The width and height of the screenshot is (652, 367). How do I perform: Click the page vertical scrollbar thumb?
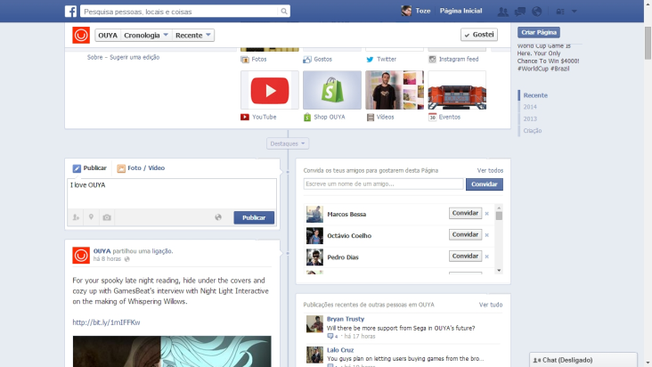[x=648, y=43]
